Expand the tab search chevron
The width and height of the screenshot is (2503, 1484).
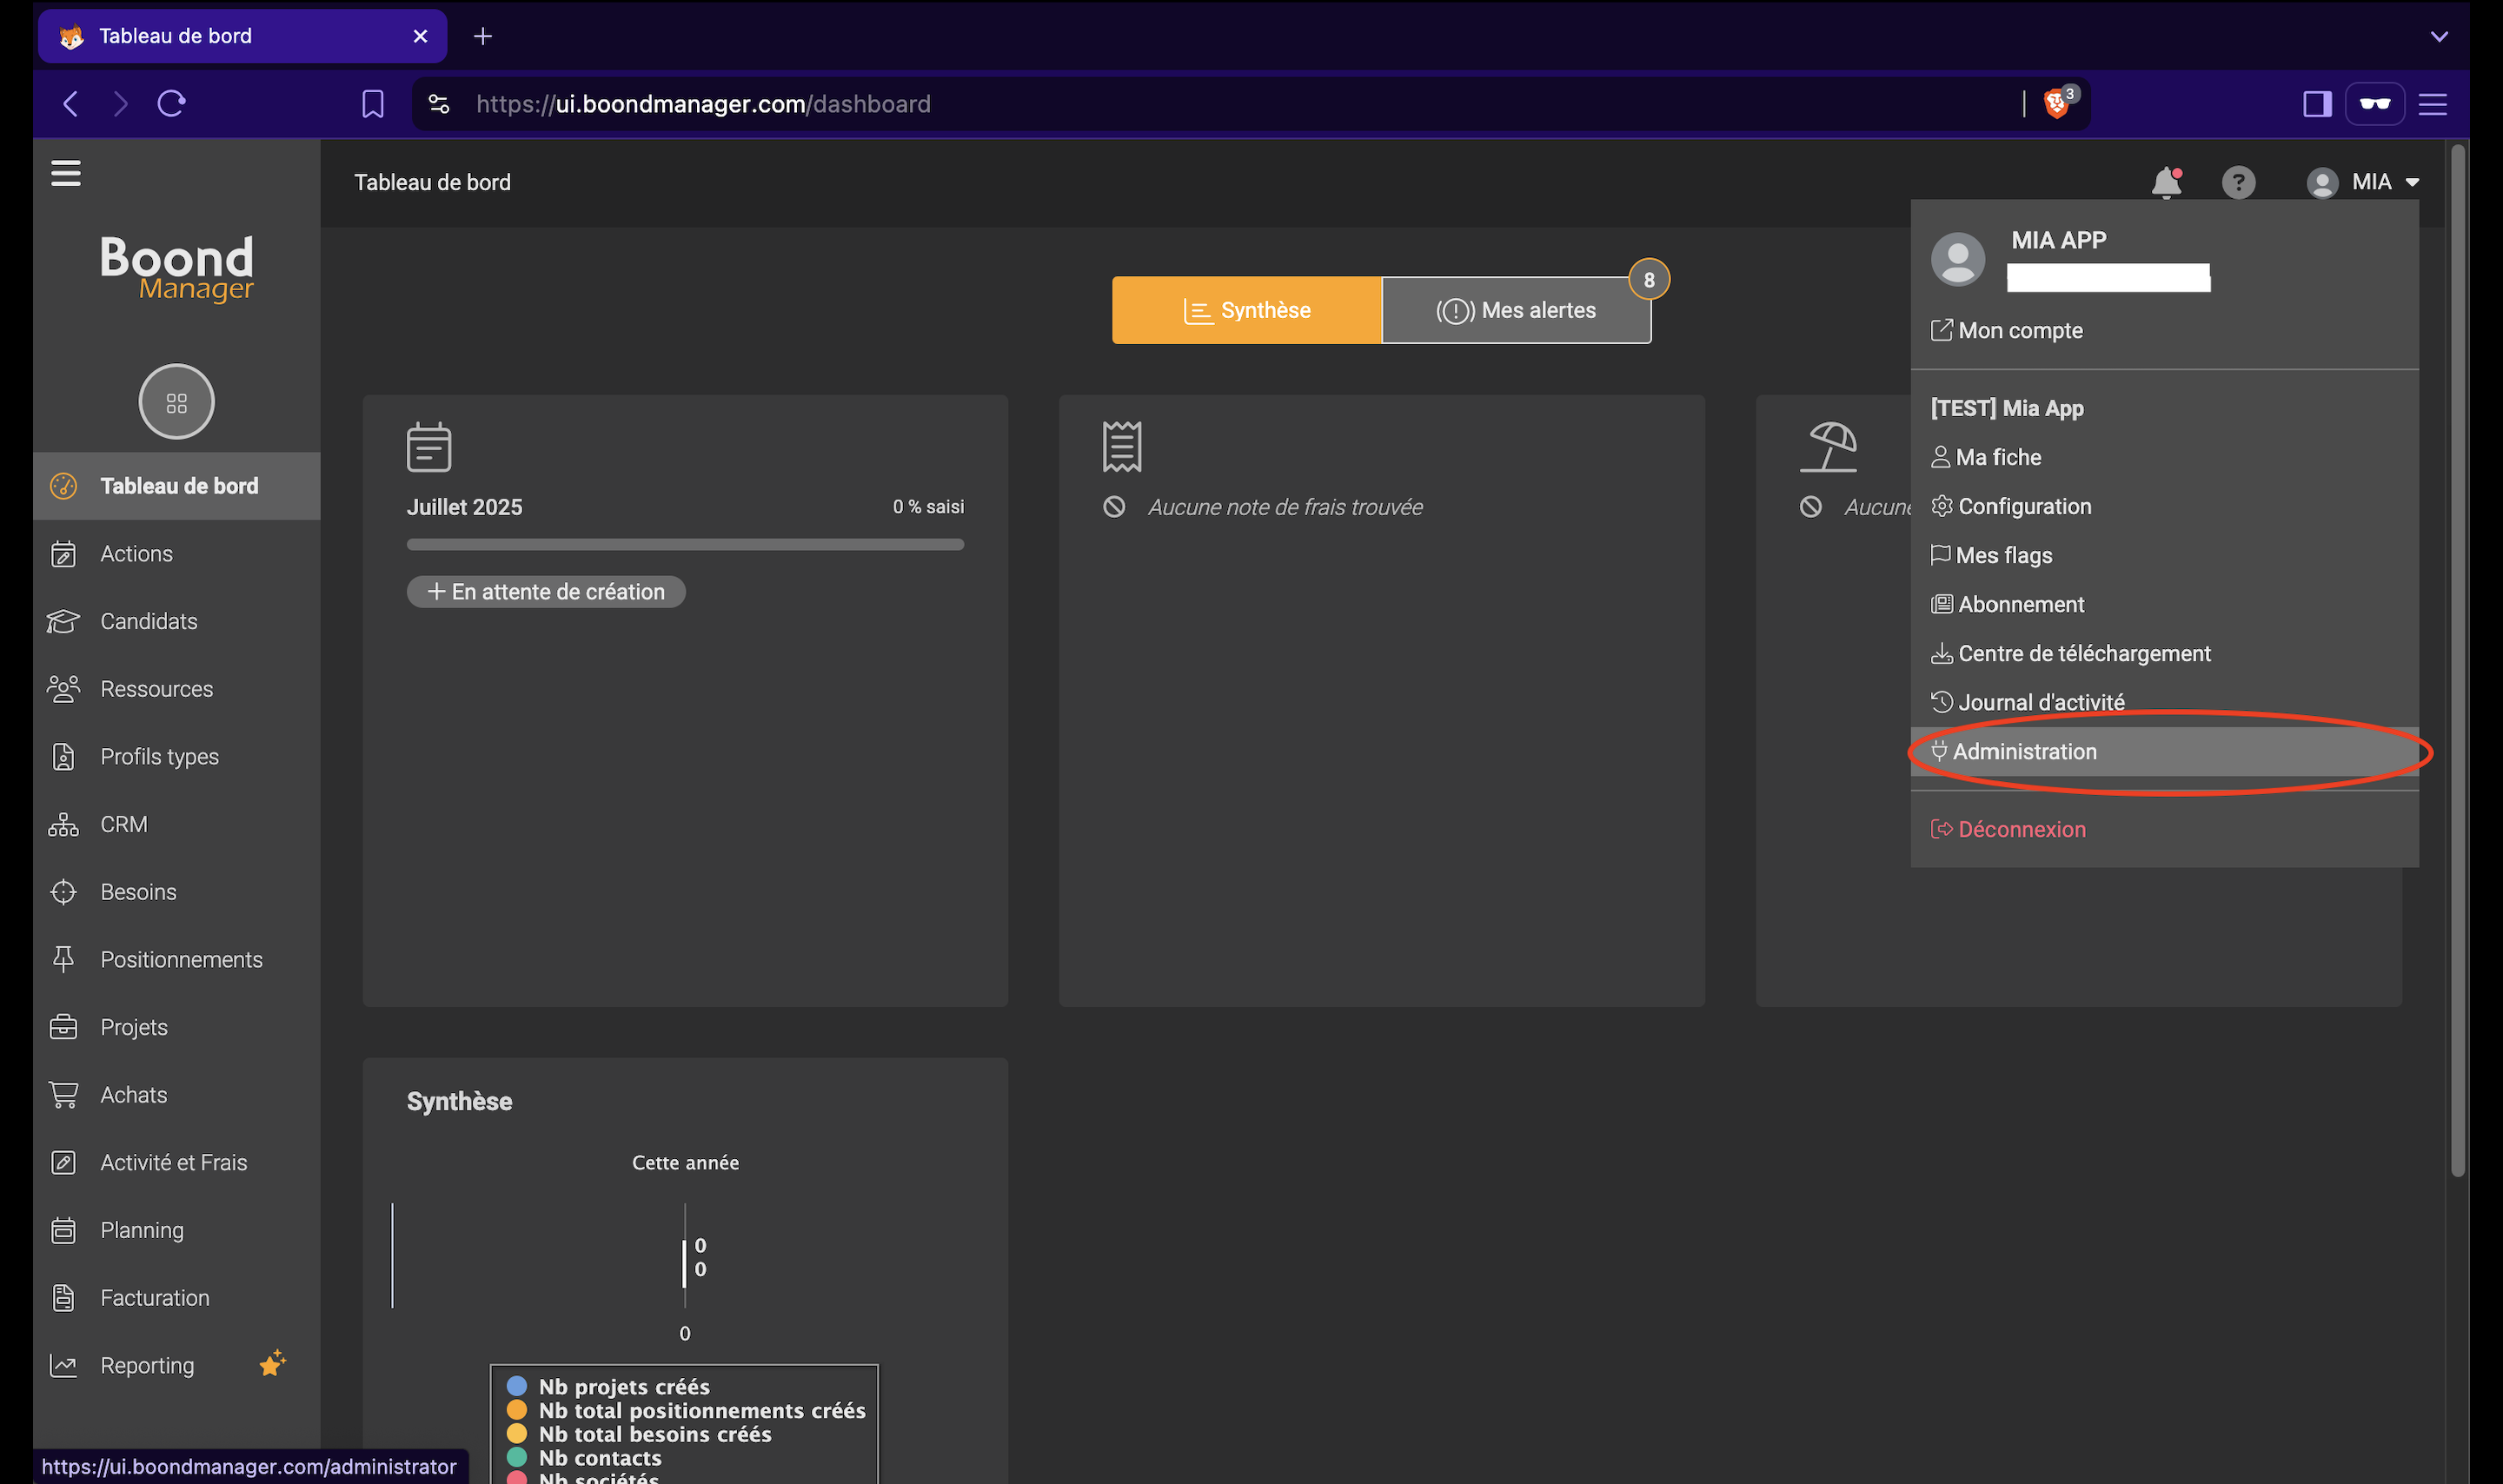coord(2439,36)
